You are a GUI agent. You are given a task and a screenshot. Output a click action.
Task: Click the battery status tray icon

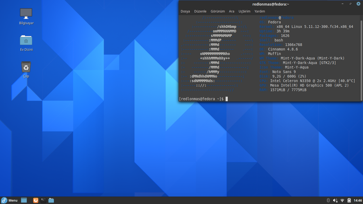[x=349, y=200]
